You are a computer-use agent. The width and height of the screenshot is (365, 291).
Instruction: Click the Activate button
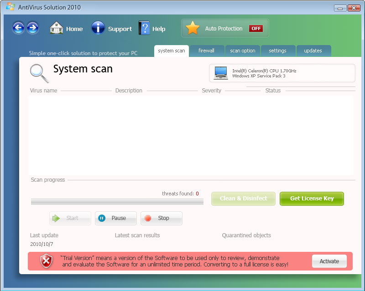[x=329, y=261]
